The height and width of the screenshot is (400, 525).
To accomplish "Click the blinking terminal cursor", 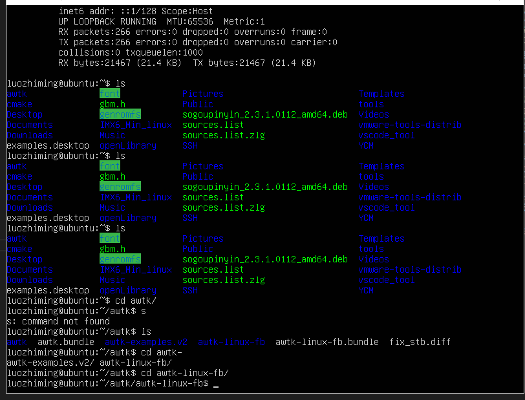I will pyautogui.click(x=215, y=383).
